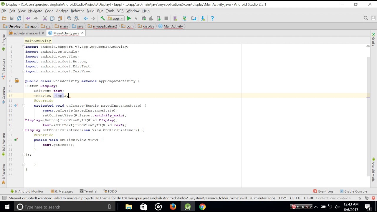Click the class gutter icon on line 10
This screenshot has height=212, width=377.
pos(17,81)
